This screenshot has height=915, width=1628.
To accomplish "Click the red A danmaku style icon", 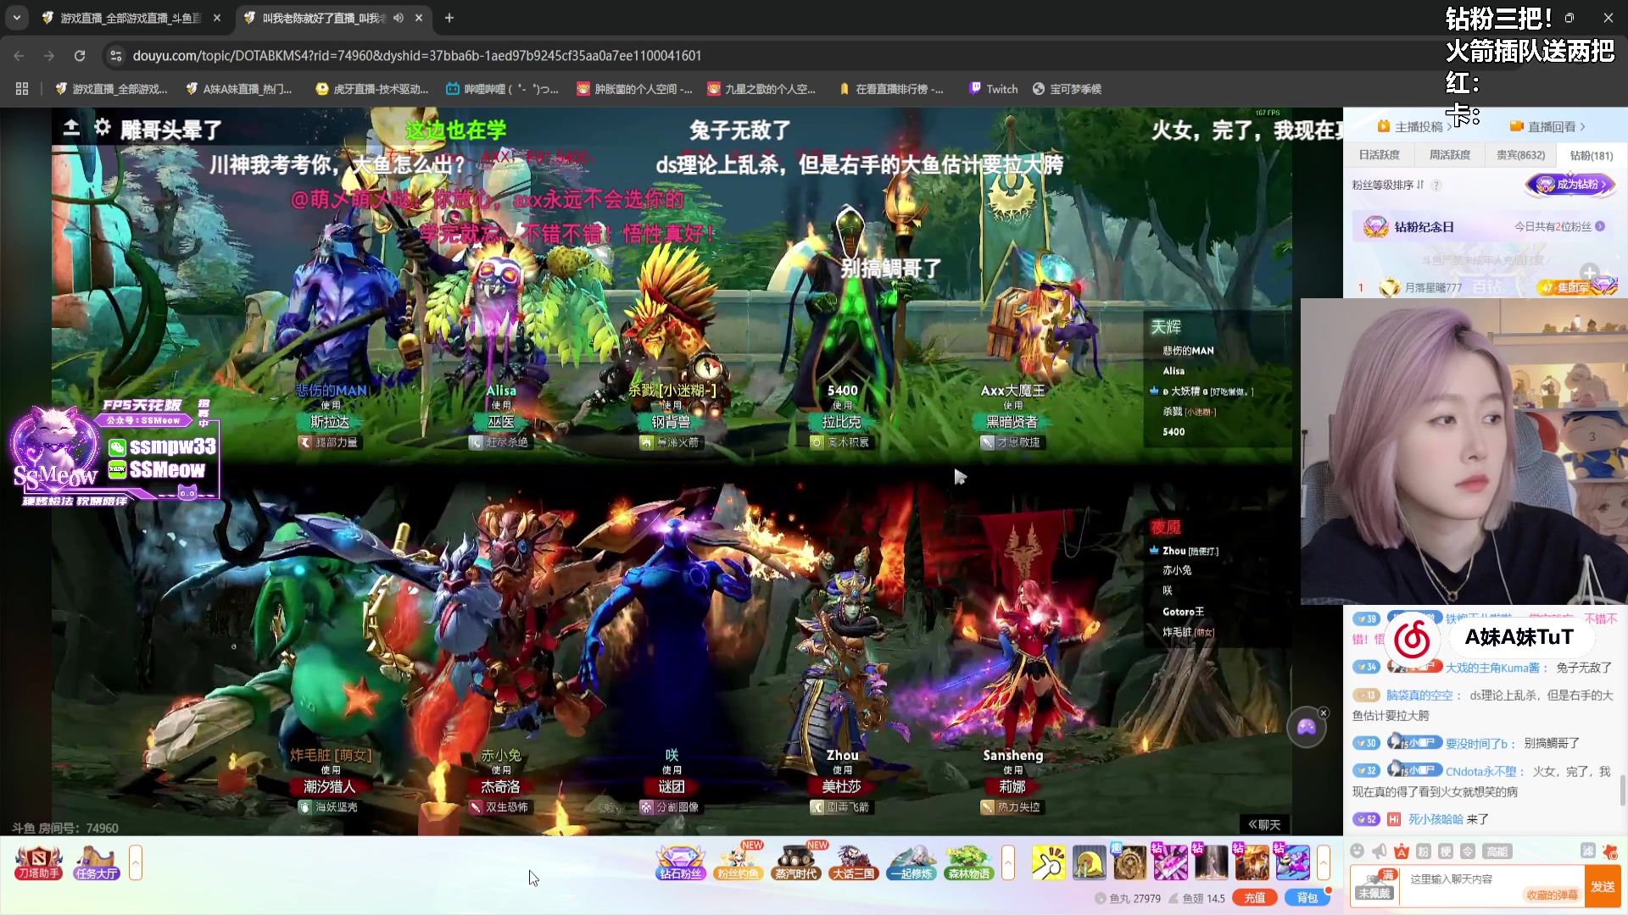I will click(x=1402, y=851).
